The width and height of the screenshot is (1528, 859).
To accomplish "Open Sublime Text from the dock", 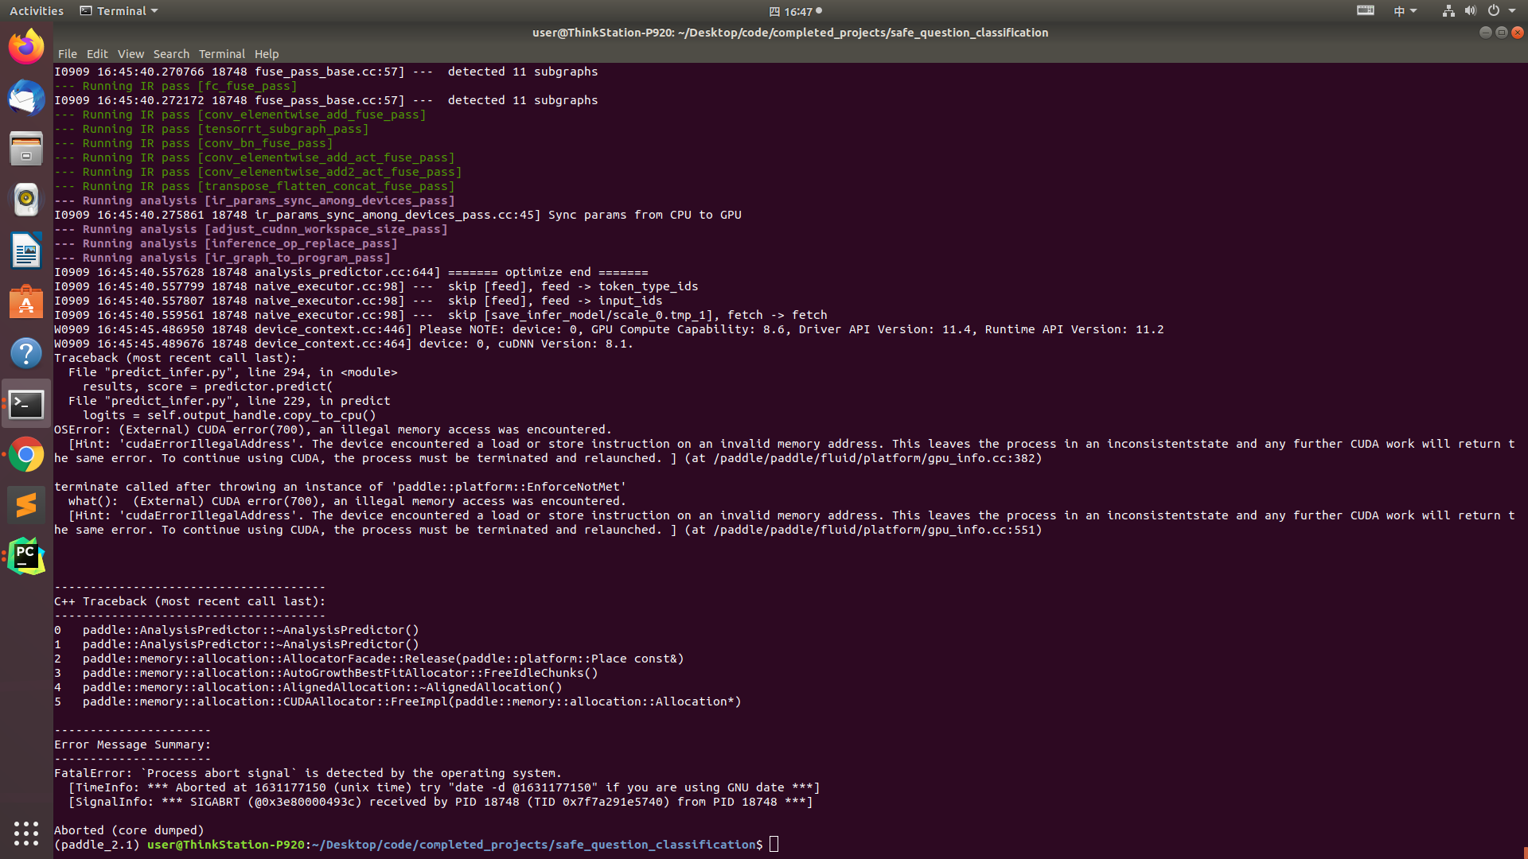I will [26, 506].
